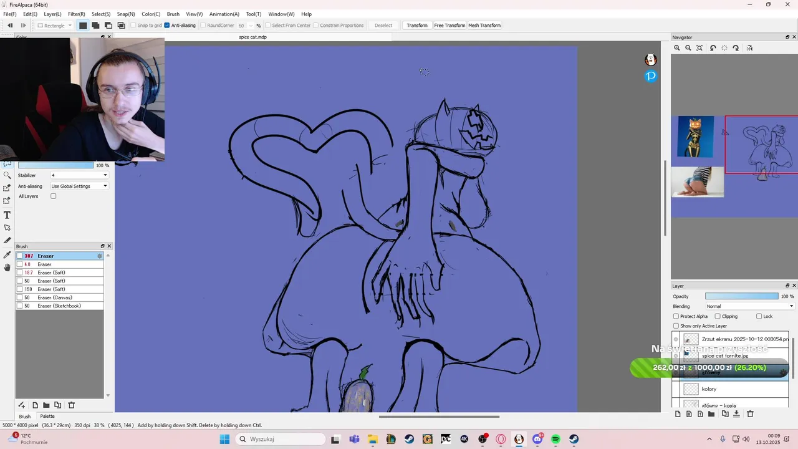This screenshot has width=798, height=449.
Task: Disable the Anti-aliasing checkbox in toolbar
Action: coord(167,26)
